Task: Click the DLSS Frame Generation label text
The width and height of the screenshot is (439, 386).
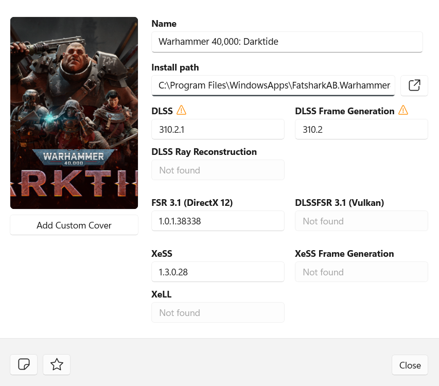Action: point(345,111)
